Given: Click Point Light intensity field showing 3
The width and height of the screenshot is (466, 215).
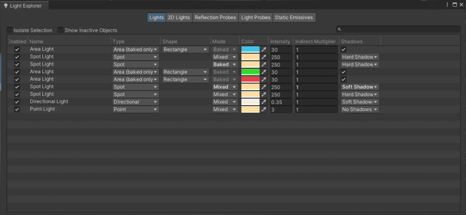Looking at the screenshot, I should [281, 109].
